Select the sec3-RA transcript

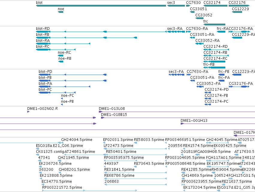click(176, 32)
